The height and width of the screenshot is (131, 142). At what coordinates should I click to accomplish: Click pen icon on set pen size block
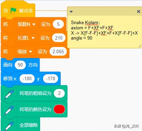click(x=9, y=94)
